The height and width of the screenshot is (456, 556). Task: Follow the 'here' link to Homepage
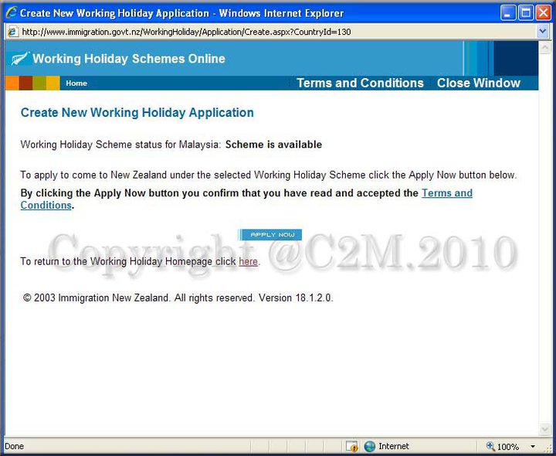(248, 262)
